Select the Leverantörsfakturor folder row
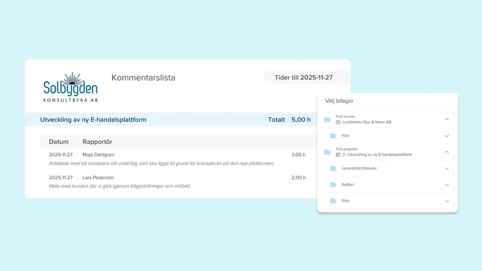 (x=389, y=168)
